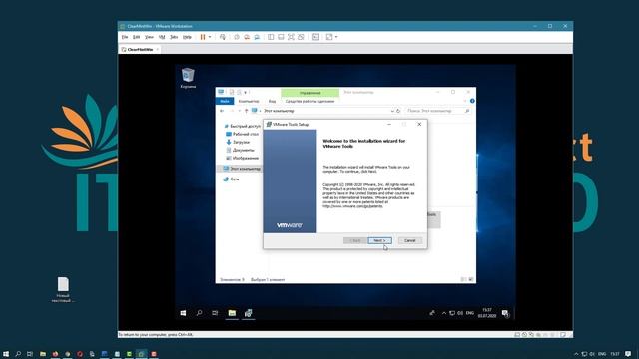Select Сеть in Explorer sidebar

[231, 179]
